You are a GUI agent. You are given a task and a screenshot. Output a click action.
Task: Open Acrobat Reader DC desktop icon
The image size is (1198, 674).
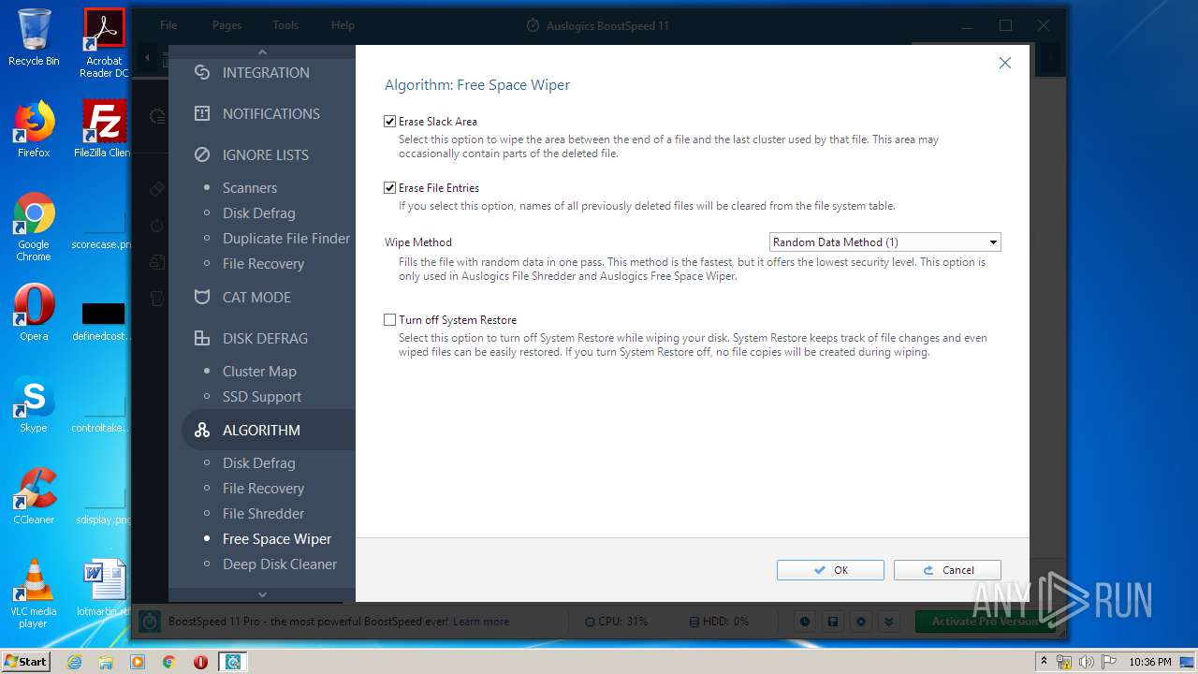coord(104,43)
